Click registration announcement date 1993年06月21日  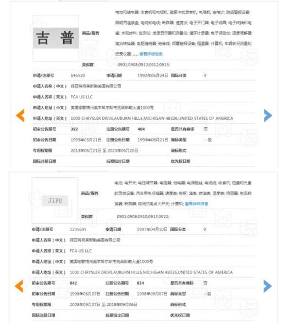[153, 140]
